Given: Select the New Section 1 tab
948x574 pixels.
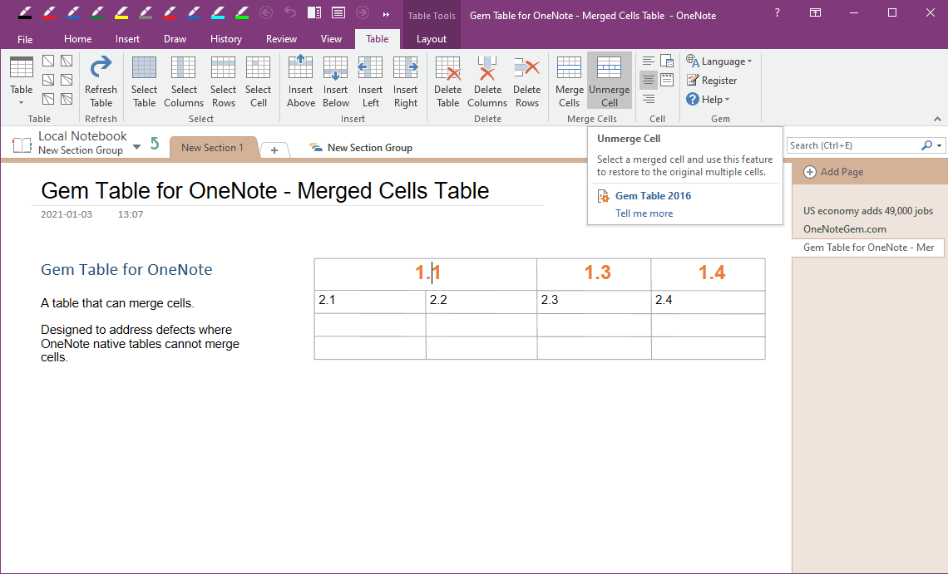Looking at the screenshot, I should click(213, 147).
